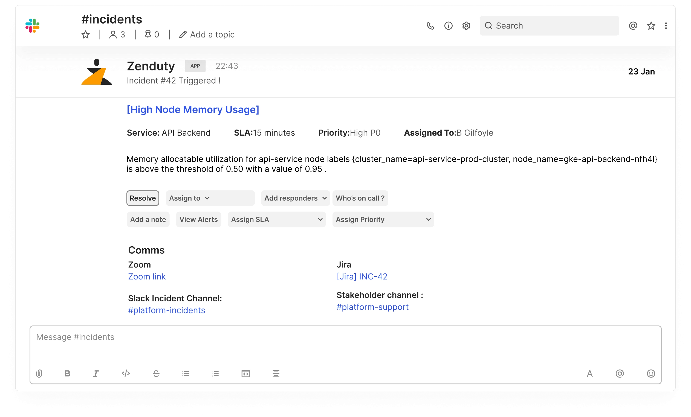
Task: Attach a file to the message
Action: coord(39,373)
